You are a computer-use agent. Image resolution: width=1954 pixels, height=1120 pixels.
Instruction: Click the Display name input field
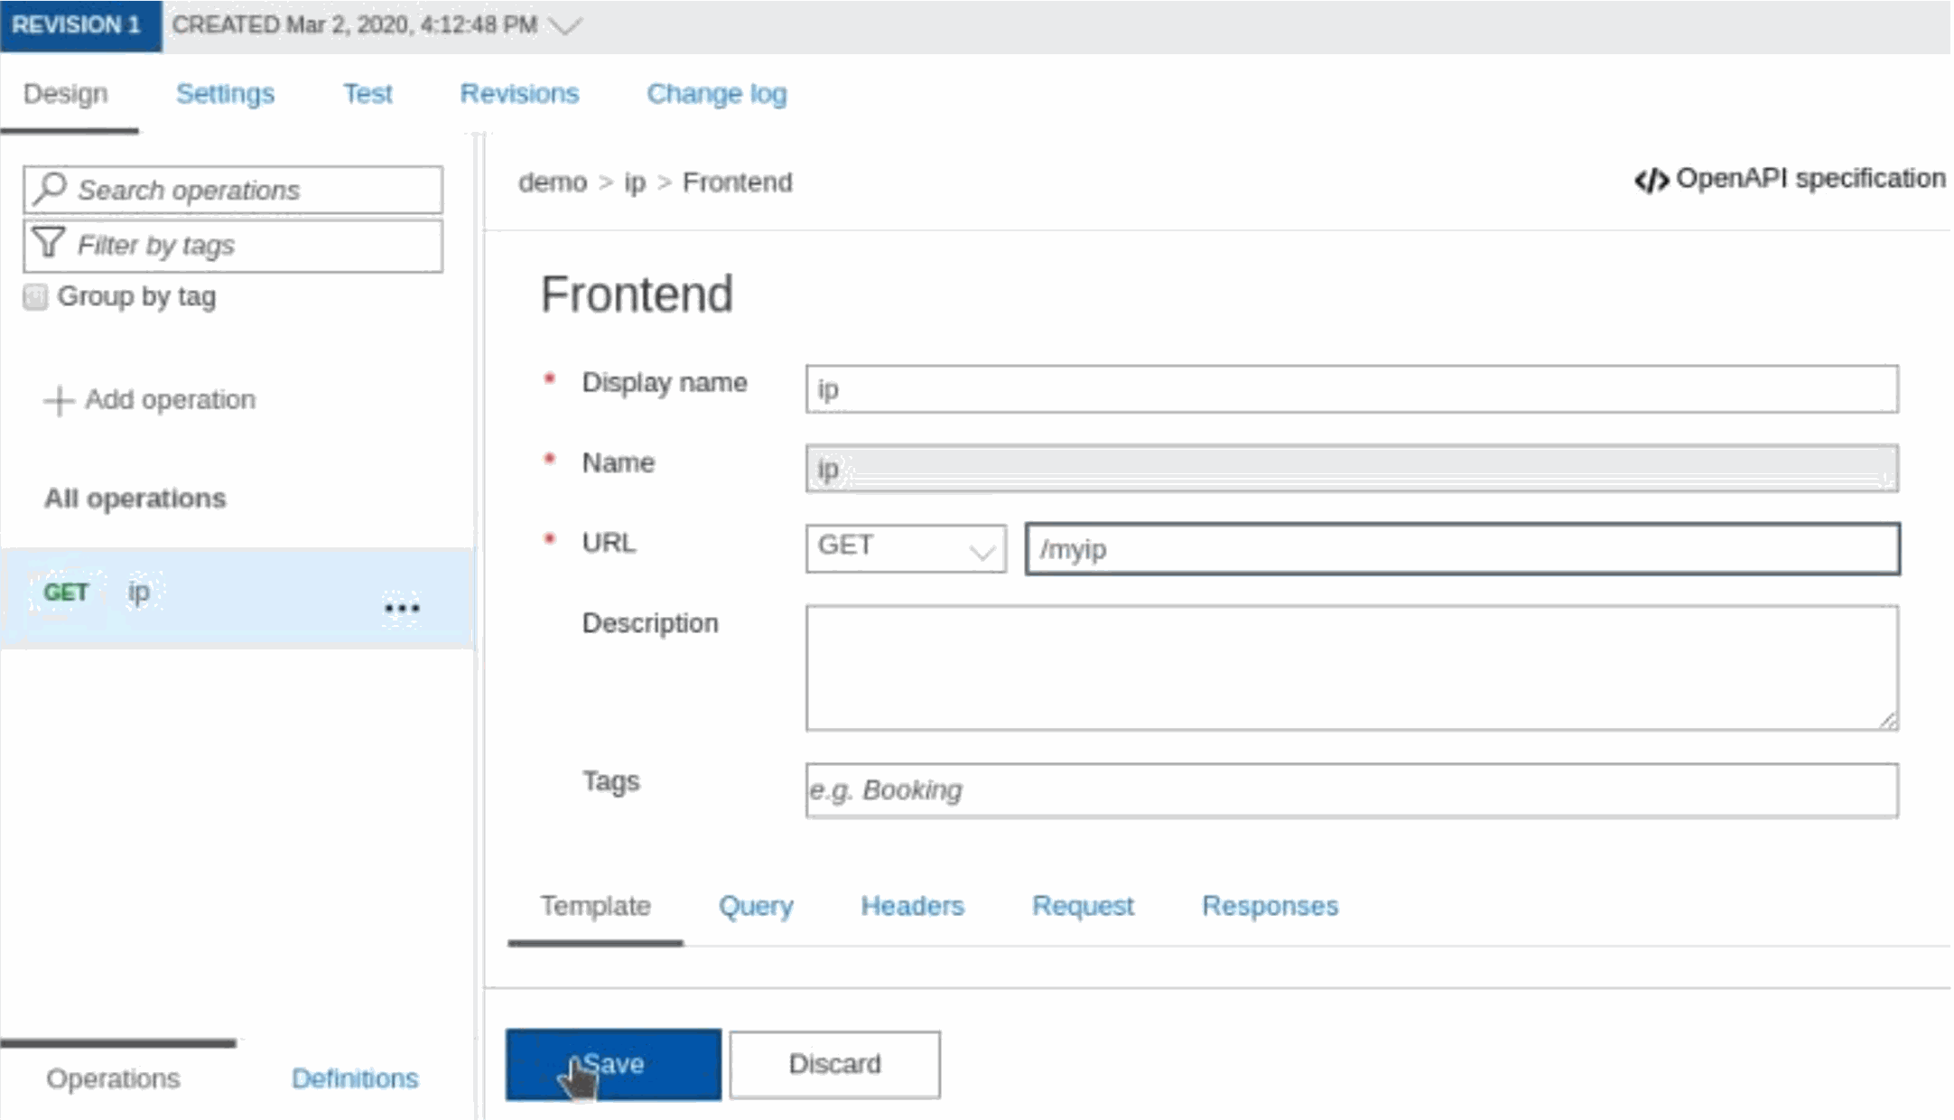pyautogui.click(x=1352, y=389)
